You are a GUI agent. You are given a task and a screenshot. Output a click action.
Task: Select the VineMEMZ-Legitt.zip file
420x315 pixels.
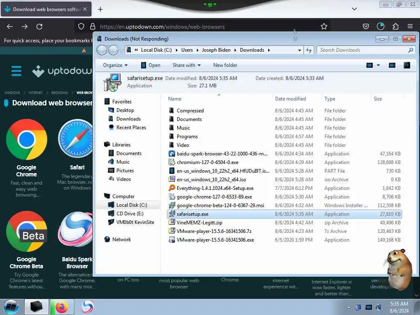200,223
